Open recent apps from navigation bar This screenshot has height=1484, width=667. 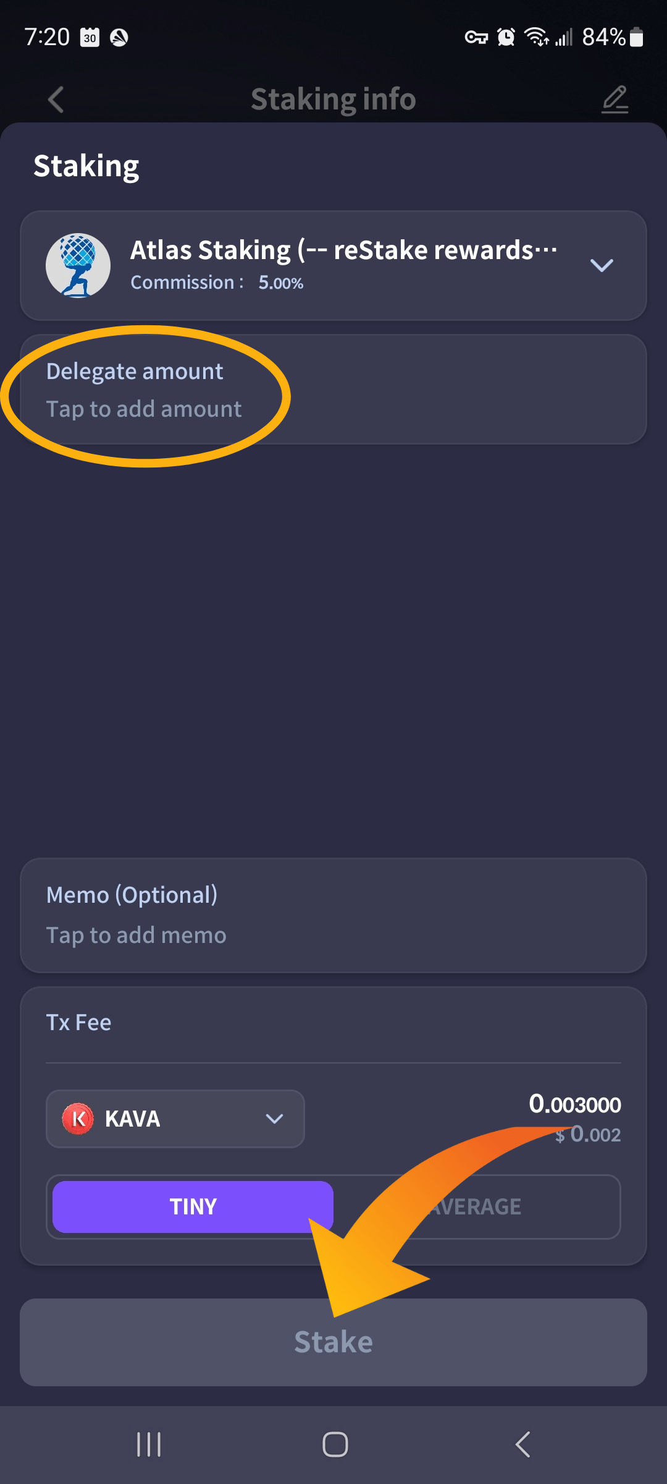coord(148,1444)
